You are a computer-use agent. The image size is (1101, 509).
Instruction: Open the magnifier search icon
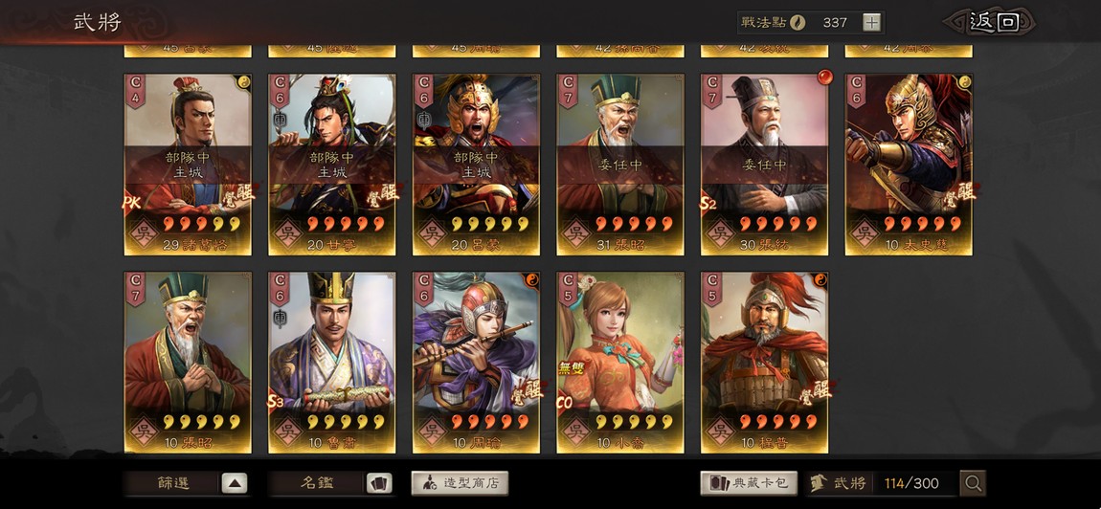coord(973,483)
